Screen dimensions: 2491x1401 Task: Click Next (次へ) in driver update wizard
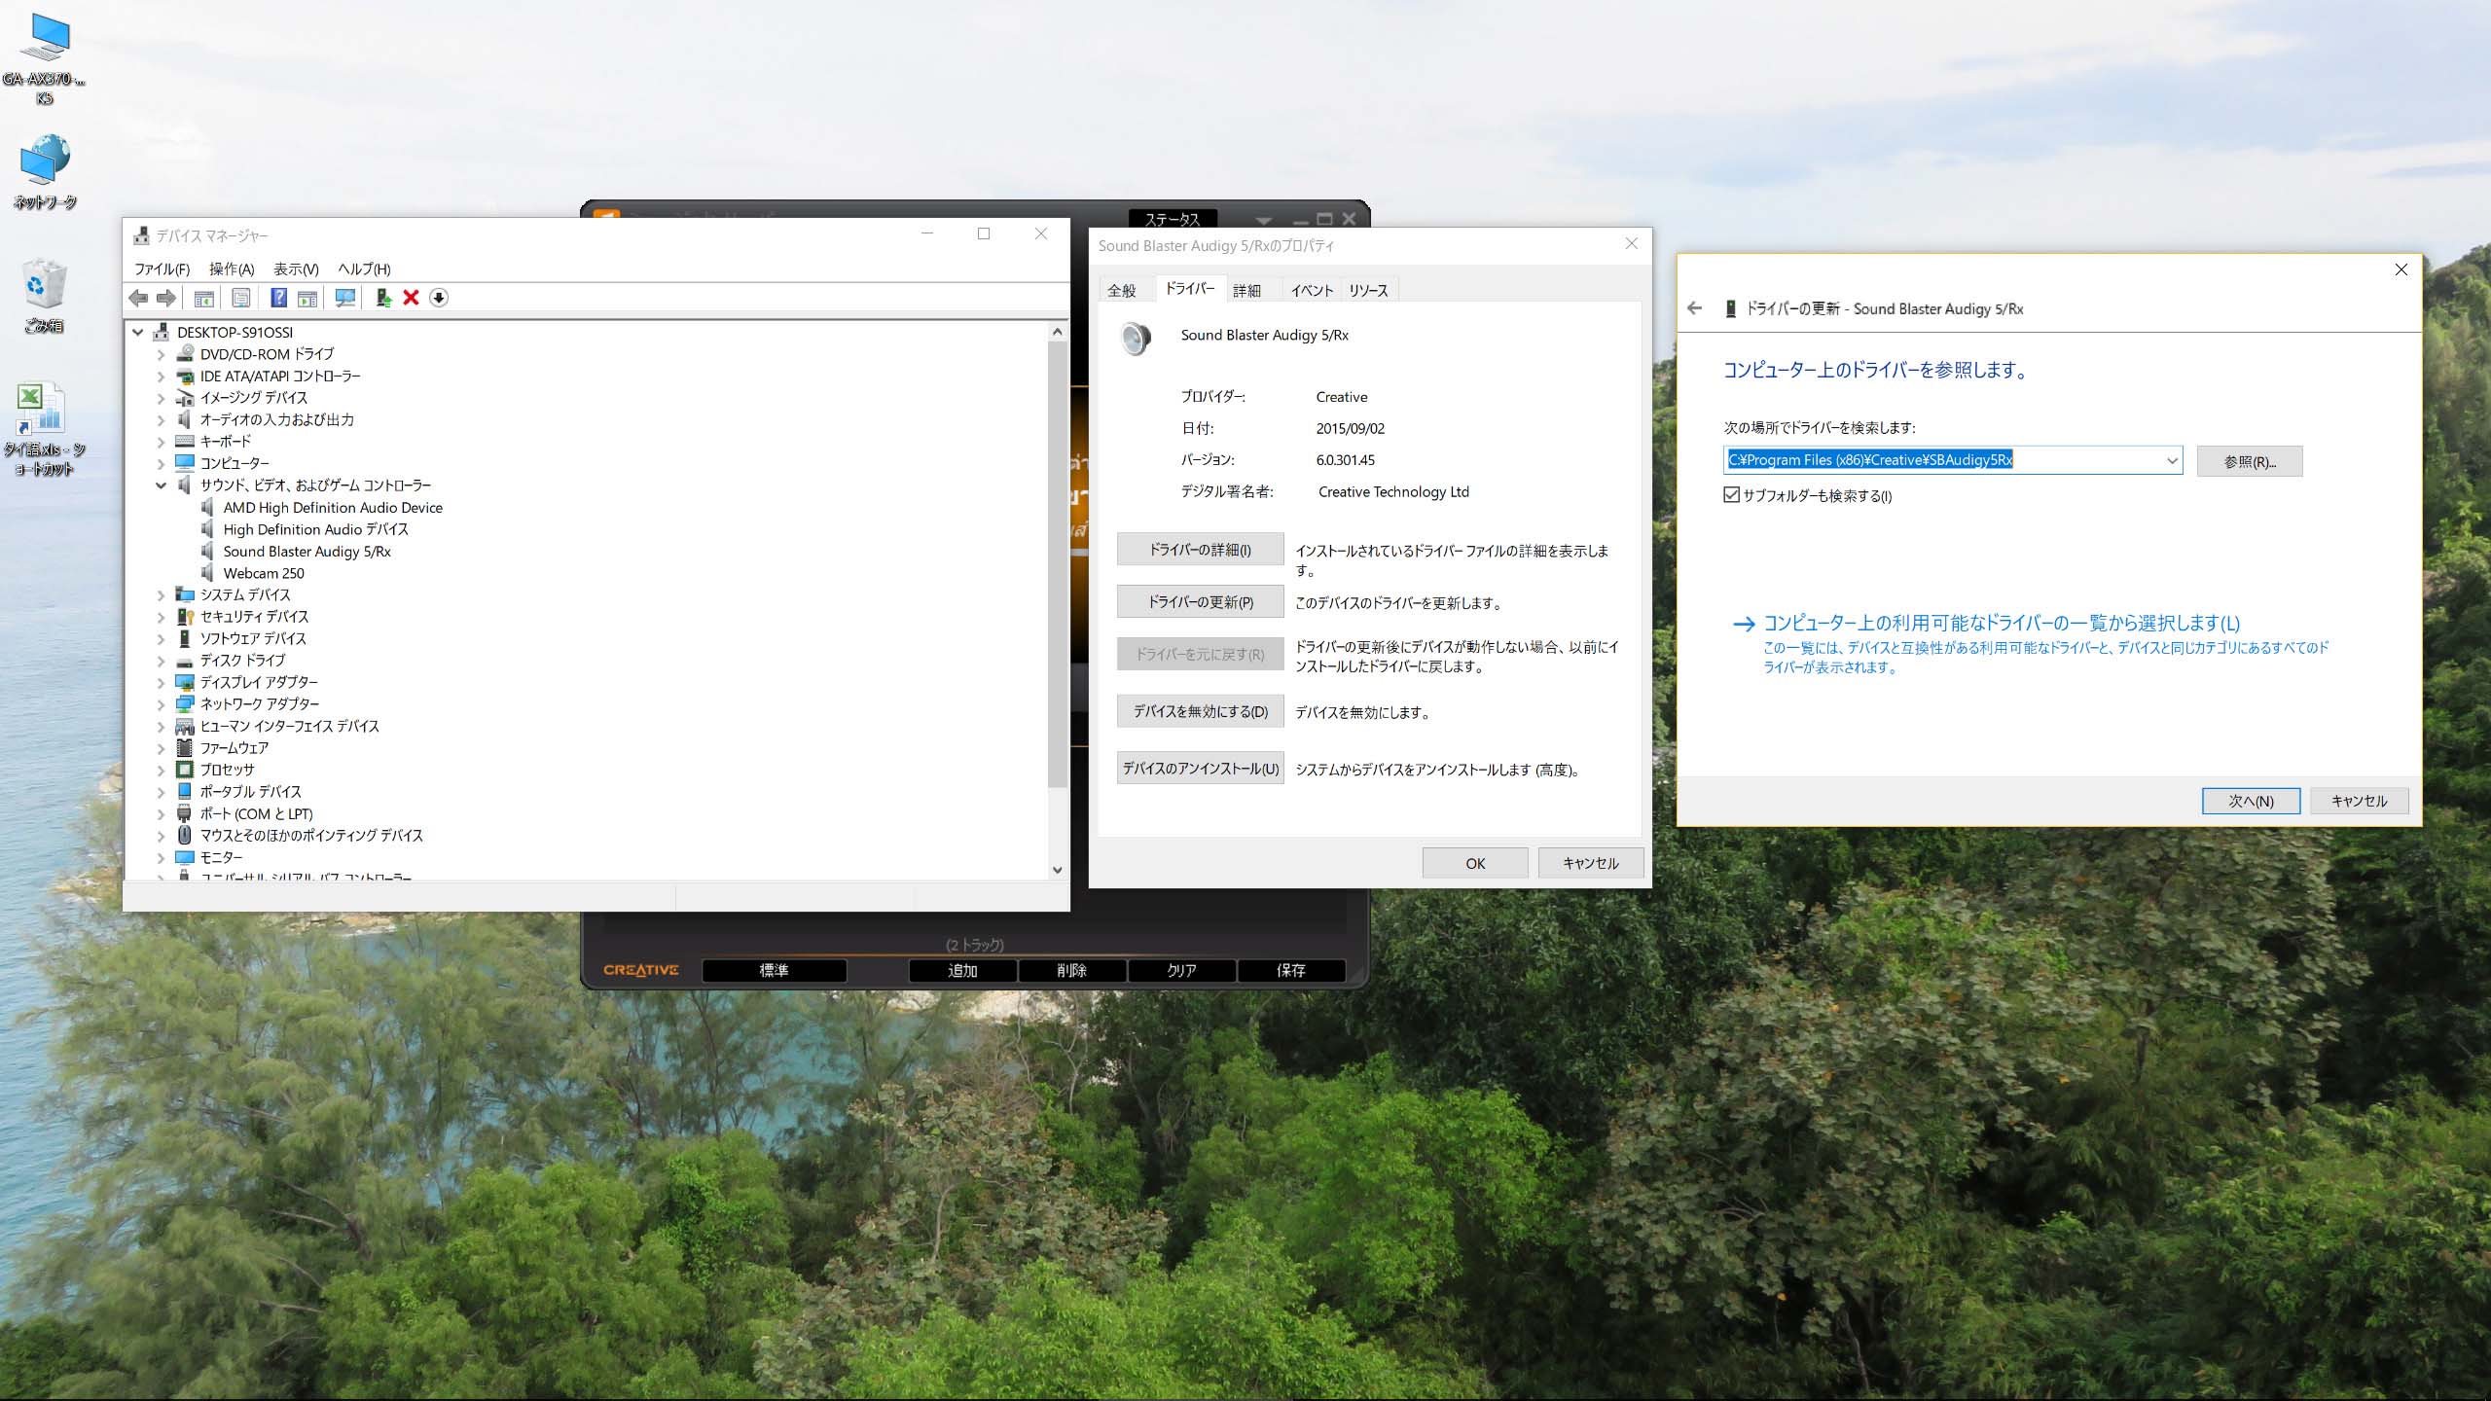pos(2251,801)
